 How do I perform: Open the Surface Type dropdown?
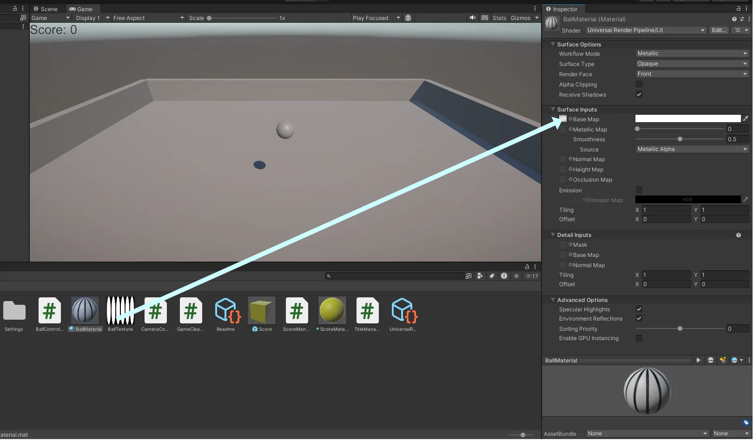tap(692, 64)
